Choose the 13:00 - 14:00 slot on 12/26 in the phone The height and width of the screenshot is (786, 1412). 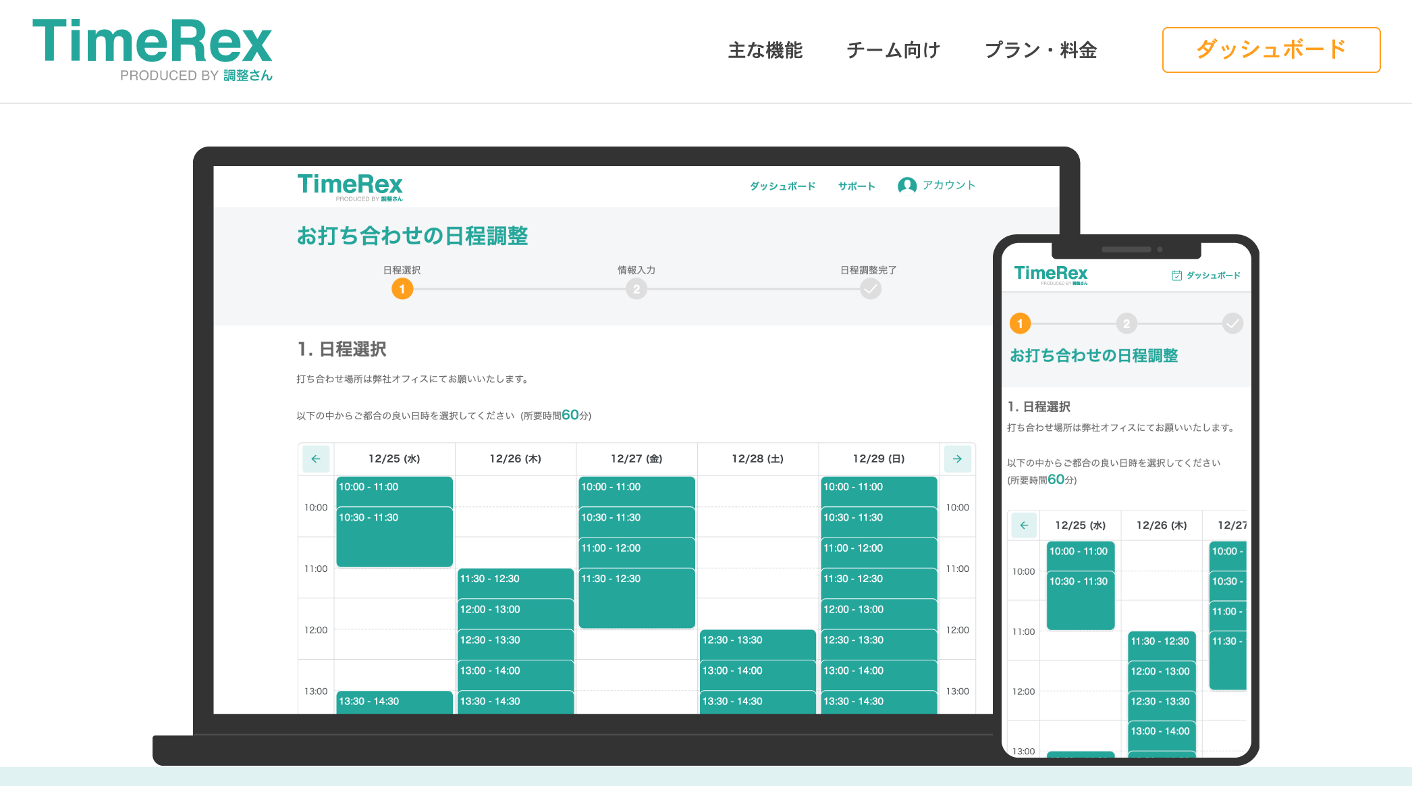[x=1162, y=735]
